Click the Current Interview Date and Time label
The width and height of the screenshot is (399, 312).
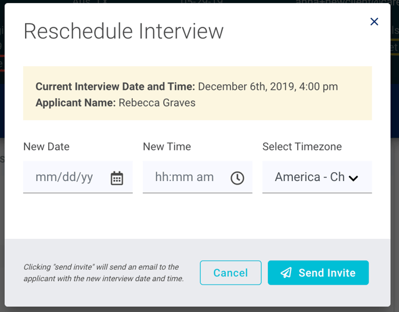click(x=116, y=86)
